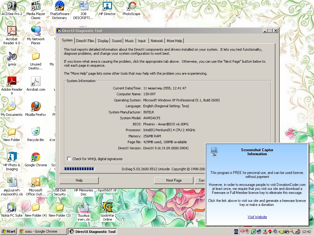This screenshot has height=236, width=314.
Task: Launch Google Chrome desktop shortcut
Action: click(x=36, y=160)
